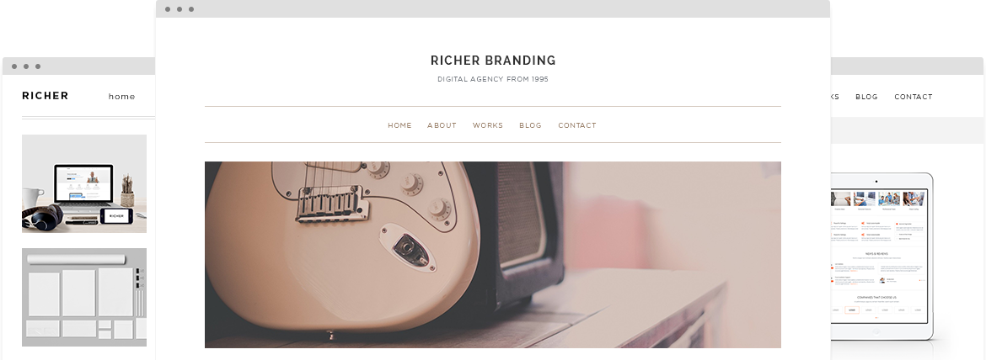Click the first dot of center window titlebar

coord(167,9)
